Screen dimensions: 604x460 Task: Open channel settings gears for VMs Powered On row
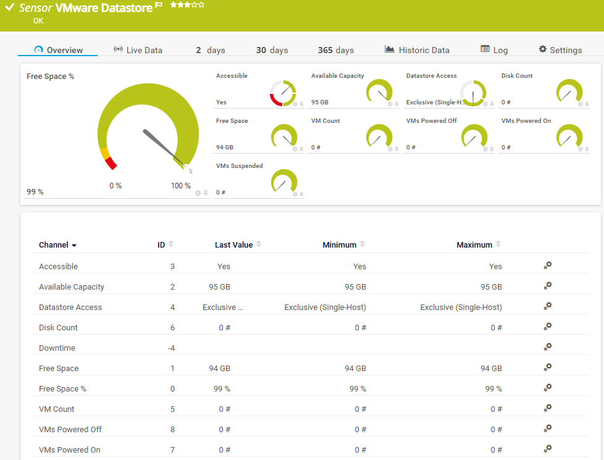tap(547, 448)
